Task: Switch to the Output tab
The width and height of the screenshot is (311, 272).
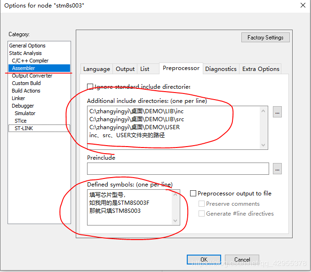Action: tap(125, 69)
